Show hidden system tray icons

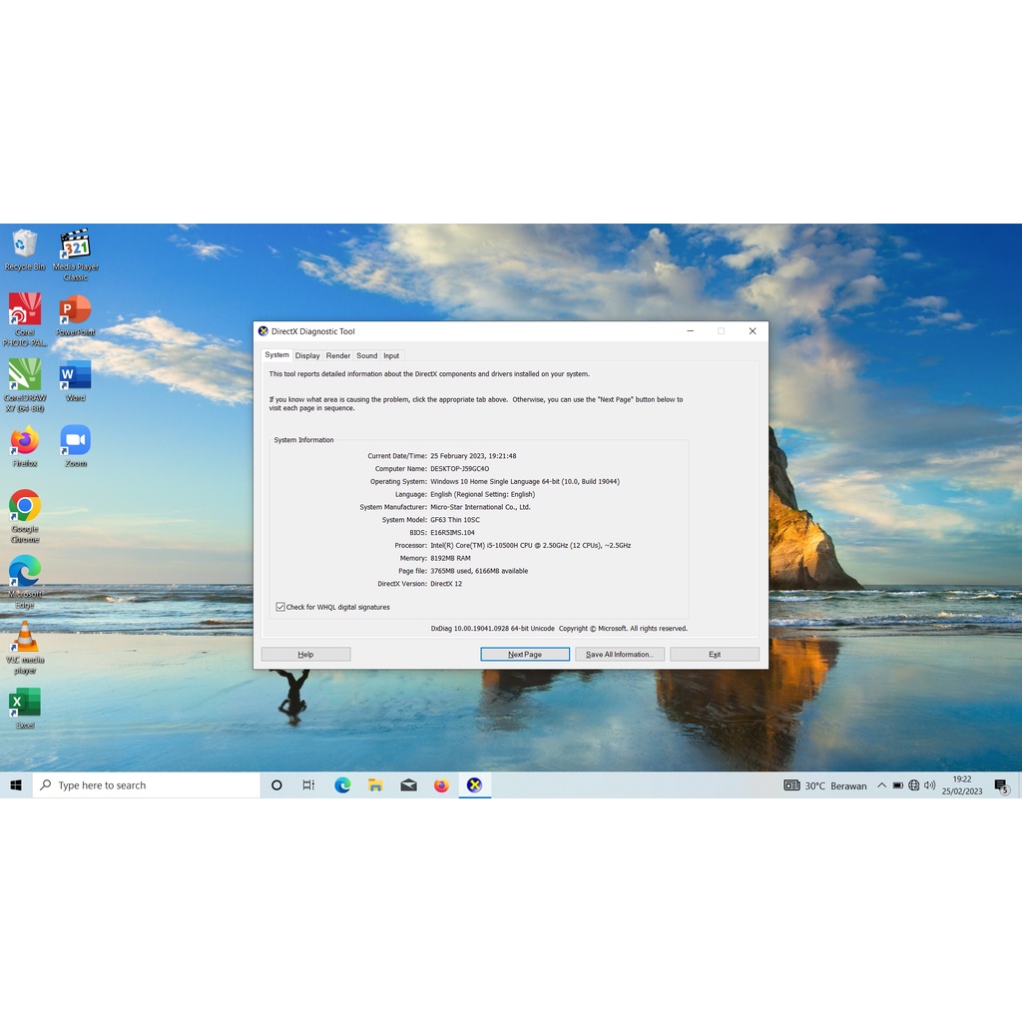(x=882, y=785)
